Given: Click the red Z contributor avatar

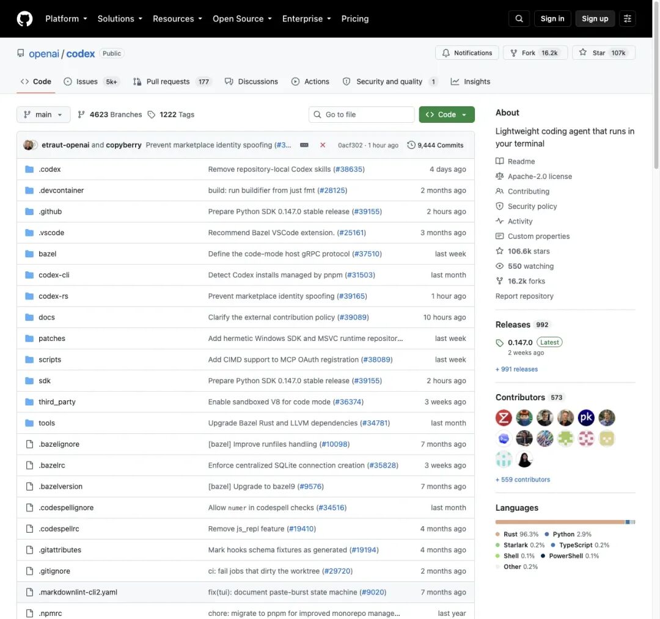Looking at the screenshot, I should point(504,418).
